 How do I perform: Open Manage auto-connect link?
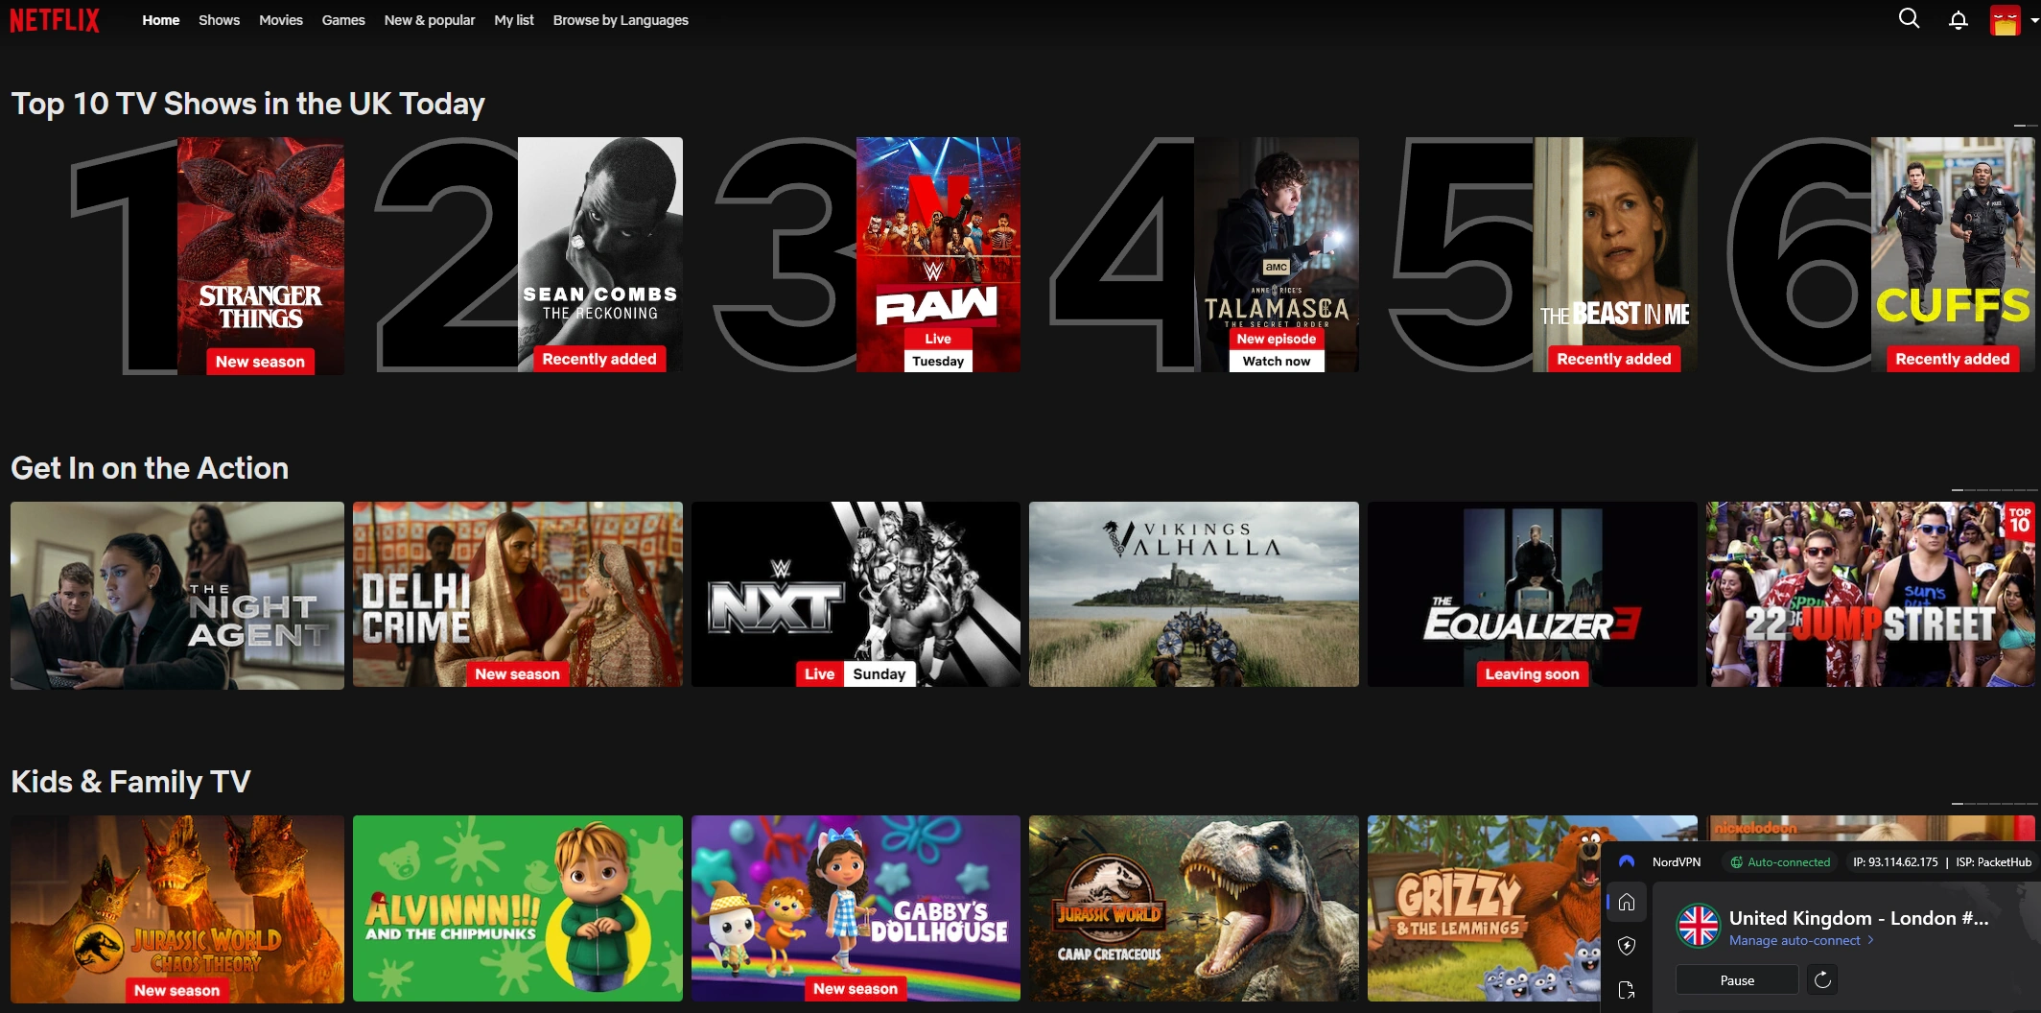coord(1801,941)
